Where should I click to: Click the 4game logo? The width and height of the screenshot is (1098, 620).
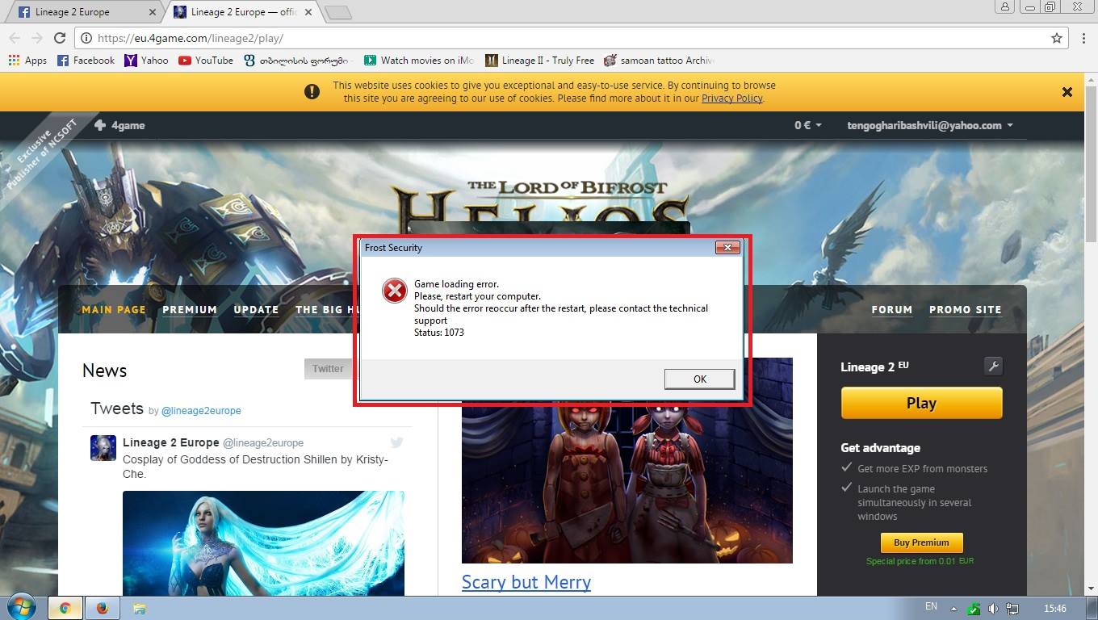119,125
